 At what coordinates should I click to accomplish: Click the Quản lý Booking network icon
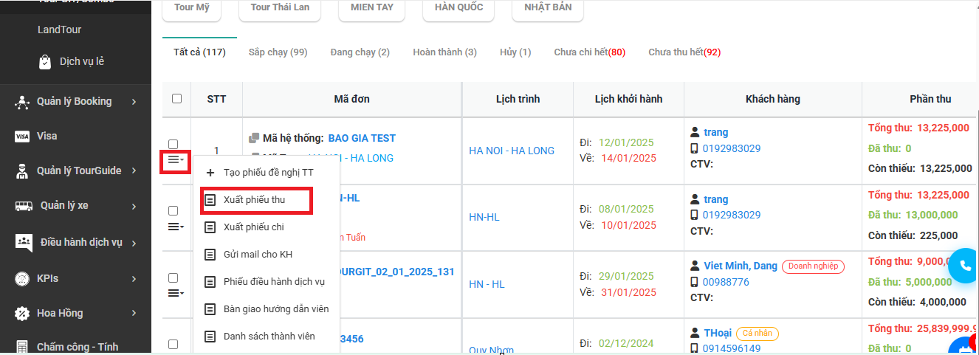click(22, 102)
